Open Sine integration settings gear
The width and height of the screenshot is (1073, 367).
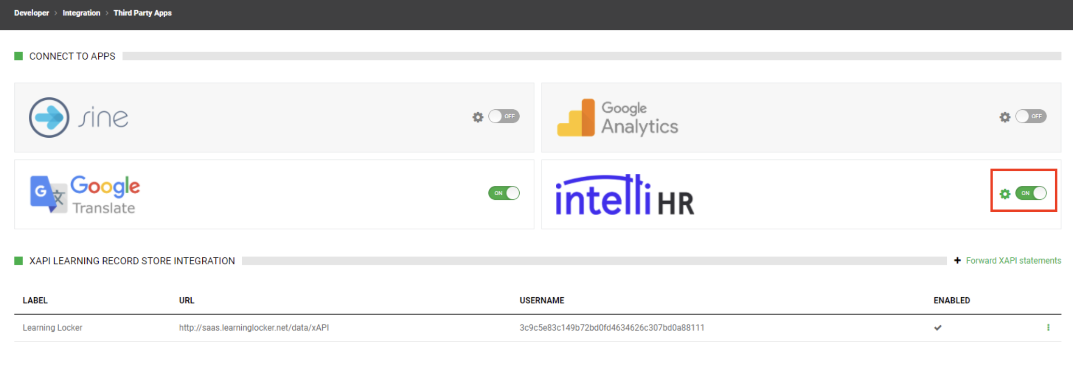[477, 117]
